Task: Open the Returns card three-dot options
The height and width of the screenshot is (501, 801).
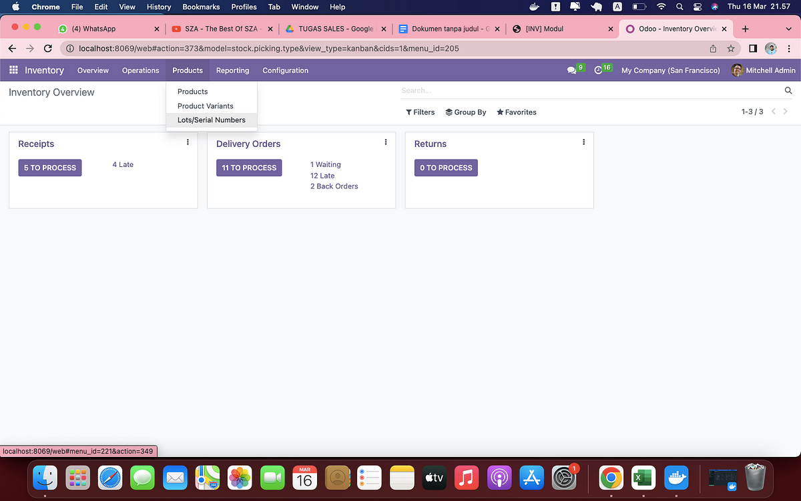Action: [x=583, y=142]
